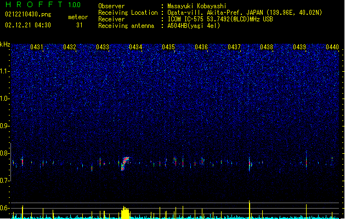Image resolution: width=345 pixels, height=219 pixels.
Task: Click the tallest yellow intensity spike after 0437
Action: point(250,209)
